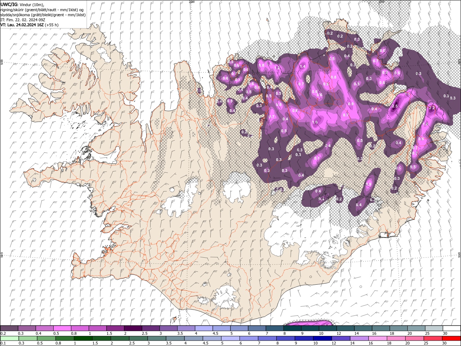This screenshot has height=346, width=461.
Task: Click the white swatch labeled 30 in the top legend row
Action: (x=451, y=328)
